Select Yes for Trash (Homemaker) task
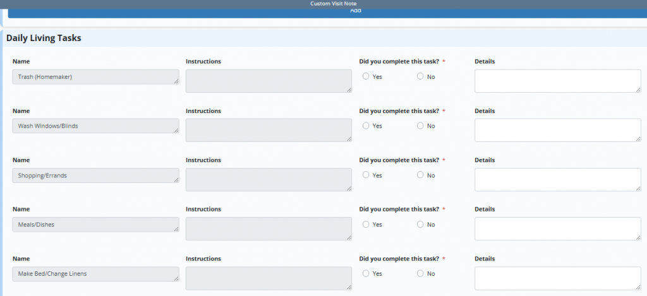The height and width of the screenshot is (296, 647). 366,76
